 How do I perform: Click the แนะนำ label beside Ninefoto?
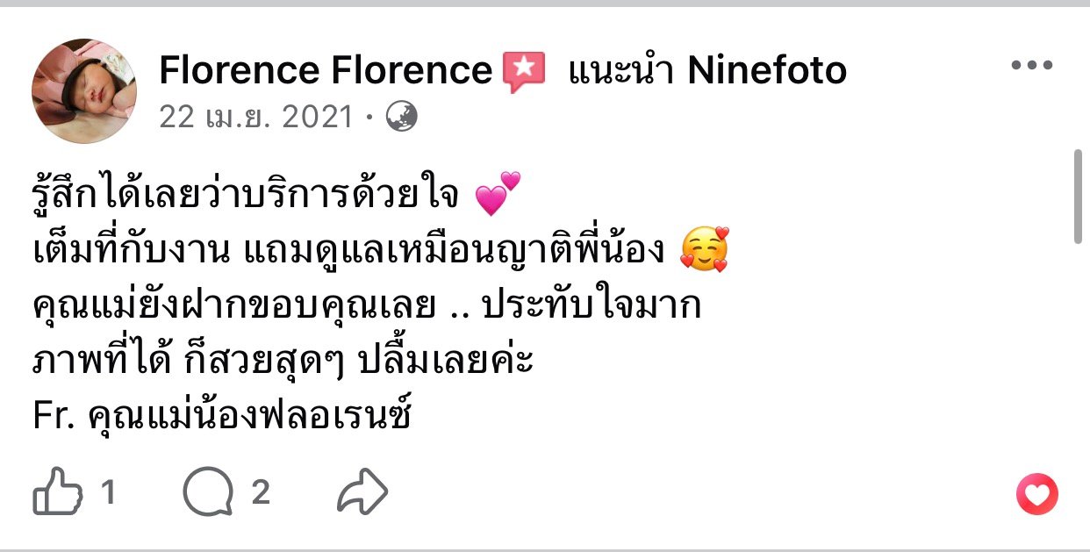tap(621, 70)
